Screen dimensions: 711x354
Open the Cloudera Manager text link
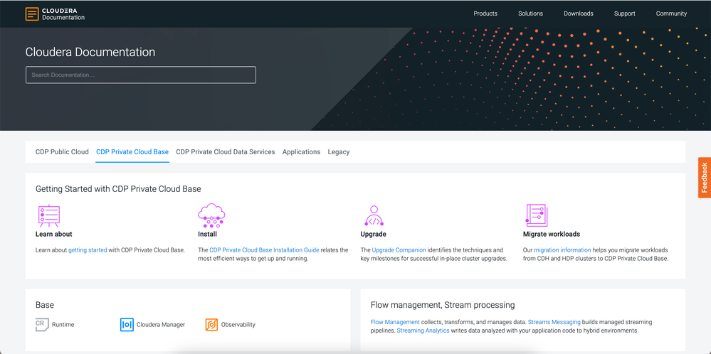click(161, 325)
